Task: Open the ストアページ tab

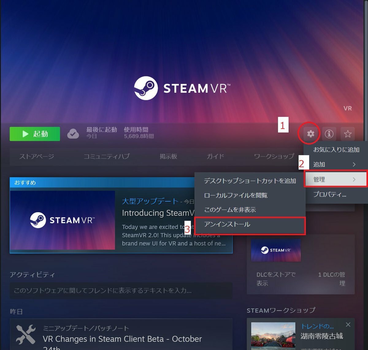Action: click(36, 156)
